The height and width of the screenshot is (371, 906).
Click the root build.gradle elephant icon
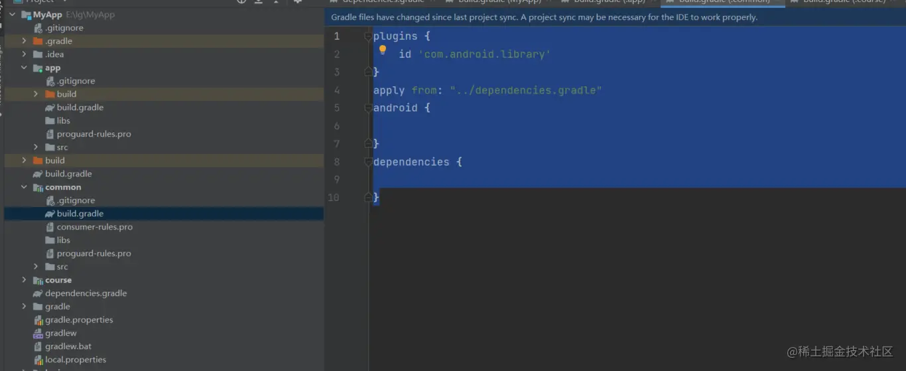coord(38,174)
